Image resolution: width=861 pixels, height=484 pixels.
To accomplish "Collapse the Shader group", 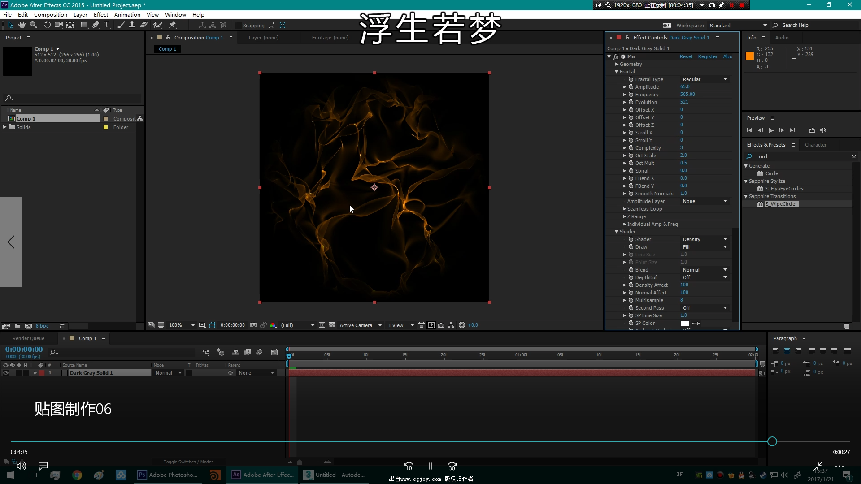I will point(617,232).
